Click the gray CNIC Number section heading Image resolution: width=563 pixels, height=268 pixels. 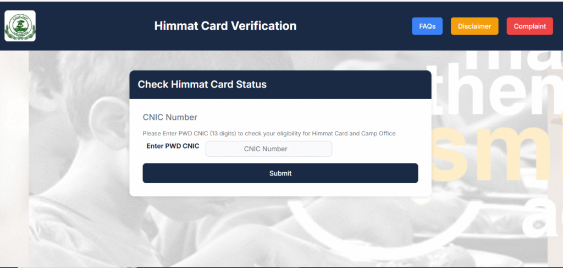pyautogui.click(x=170, y=117)
